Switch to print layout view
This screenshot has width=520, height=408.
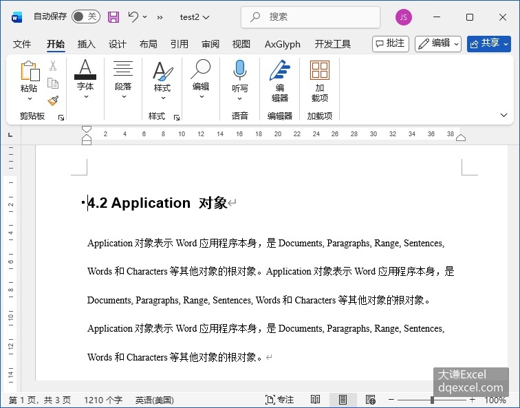tap(343, 400)
